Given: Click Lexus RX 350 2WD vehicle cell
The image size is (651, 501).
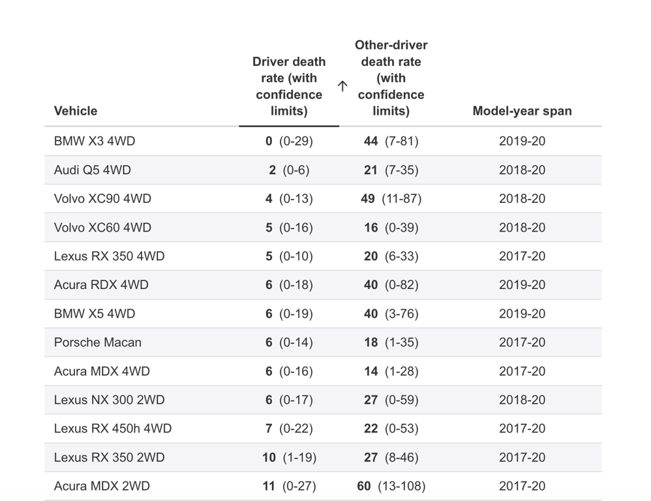Looking at the screenshot, I should point(109,457).
